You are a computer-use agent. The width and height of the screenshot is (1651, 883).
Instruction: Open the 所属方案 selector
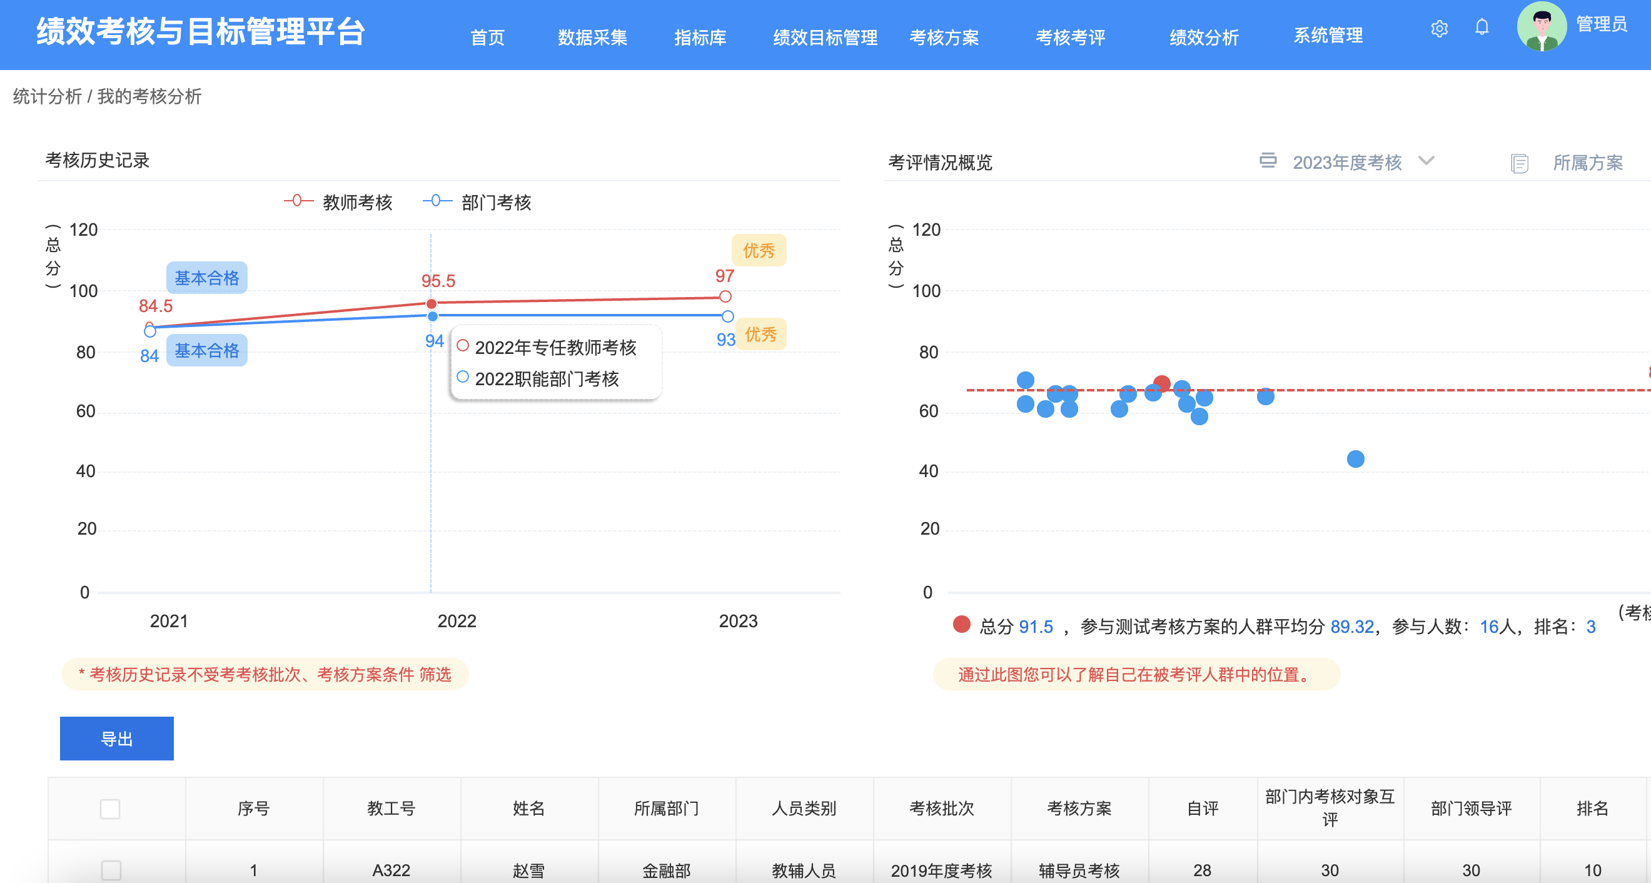(x=1587, y=163)
